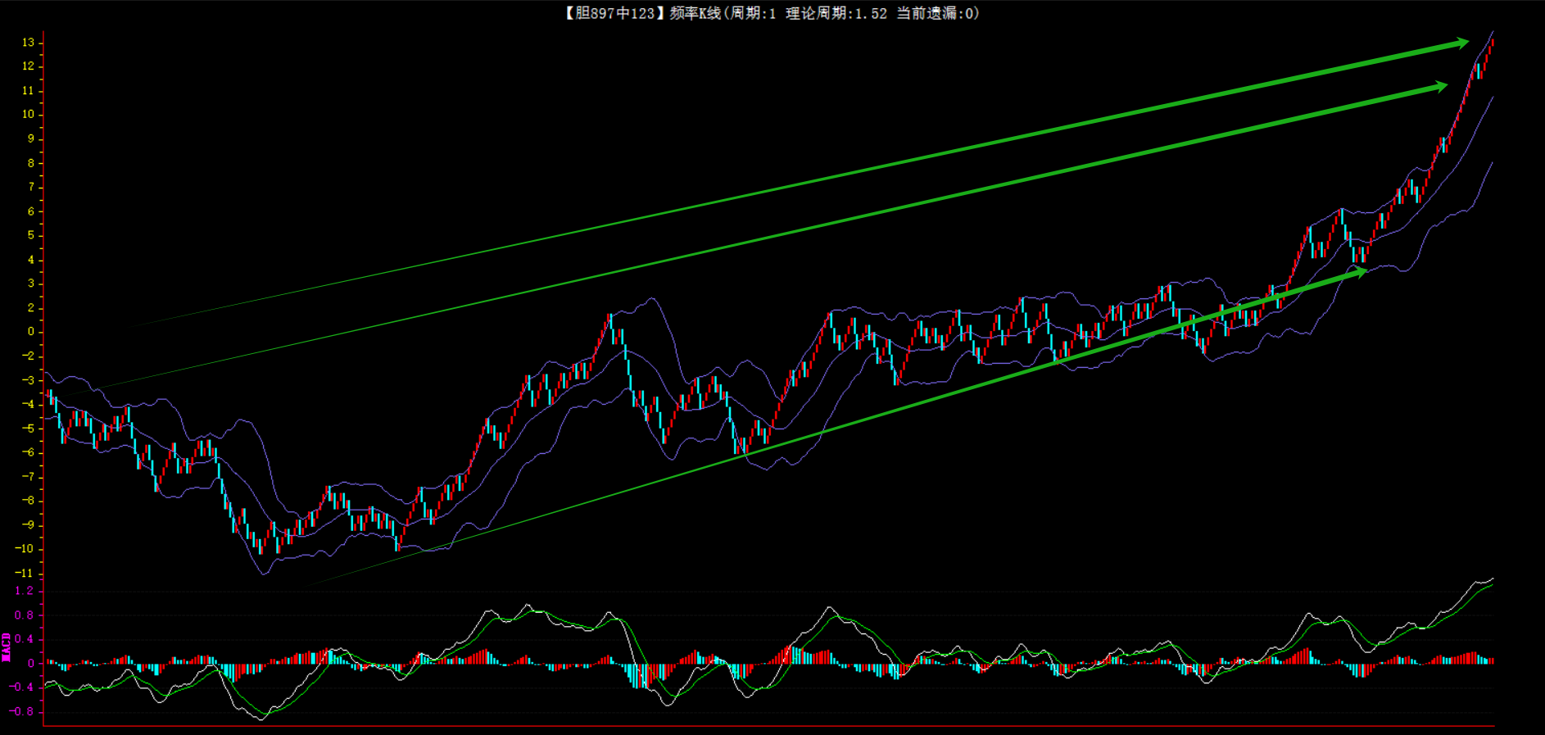This screenshot has height=735, width=1545.
Task: Click the 6 label on the price axis
Action: (x=31, y=211)
